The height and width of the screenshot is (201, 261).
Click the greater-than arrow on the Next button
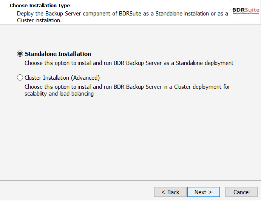click(210, 192)
